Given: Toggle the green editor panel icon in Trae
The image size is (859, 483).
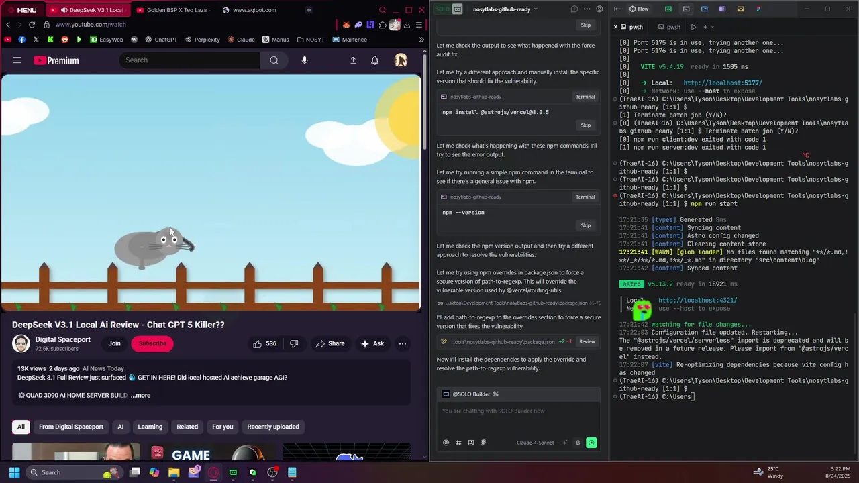Looking at the screenshot, I should 668,9.
